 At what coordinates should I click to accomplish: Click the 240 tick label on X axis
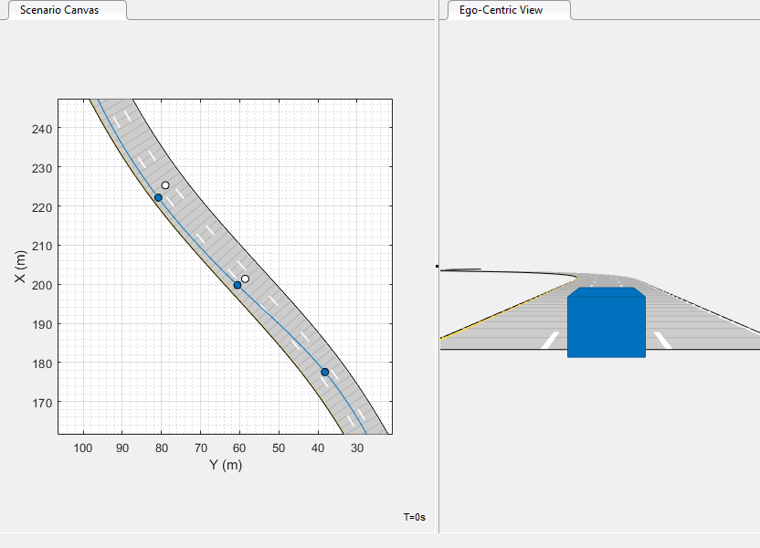(42, 129)
